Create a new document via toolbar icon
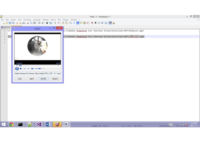The image size is (200, 142). click(3, 23)
